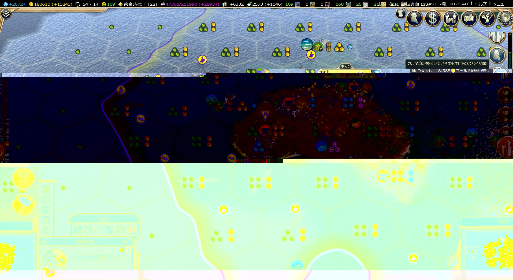
Task: Click the faith value 2573 with dove
Action: click(x=265, y=4)
